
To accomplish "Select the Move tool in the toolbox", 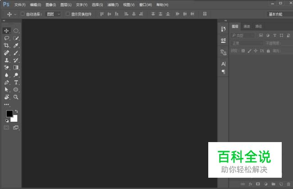I will click(x=6, y=31).
